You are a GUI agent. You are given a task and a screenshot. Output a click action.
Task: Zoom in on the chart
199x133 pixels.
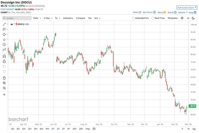tap(4, 83)
